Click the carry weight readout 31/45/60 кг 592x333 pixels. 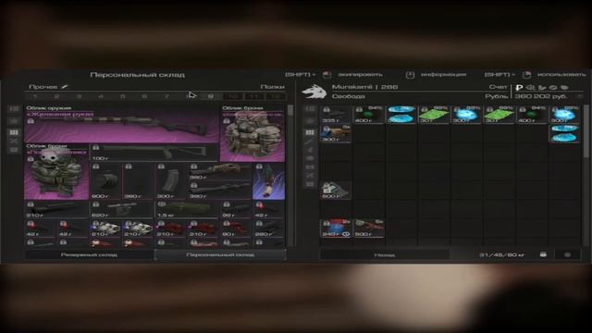click(x=501, y=255)
